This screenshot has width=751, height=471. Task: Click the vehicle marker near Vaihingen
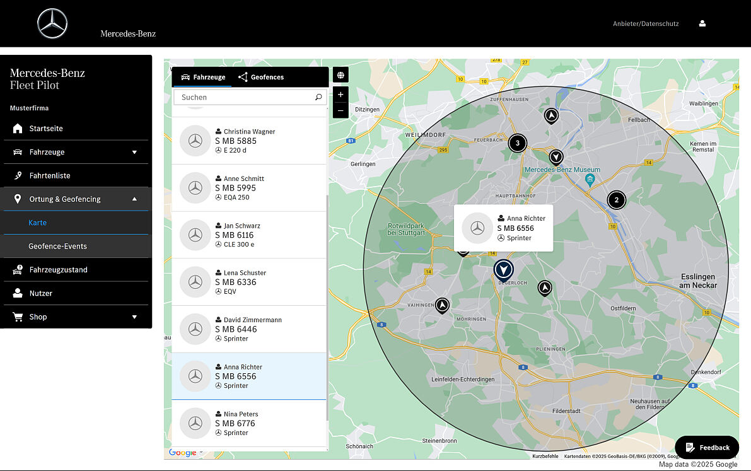(443, 305)
